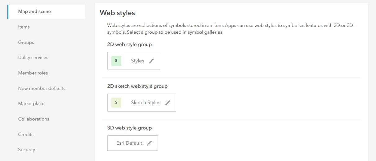Open Member roles settings
This screenshot has width=376, height=161.
click(x=33, y=73)
